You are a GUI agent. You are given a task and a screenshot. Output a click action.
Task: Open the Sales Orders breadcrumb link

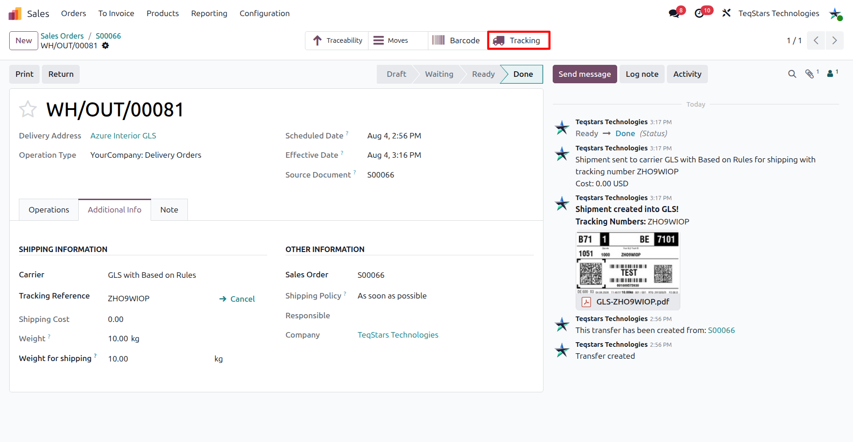[62, 36]
